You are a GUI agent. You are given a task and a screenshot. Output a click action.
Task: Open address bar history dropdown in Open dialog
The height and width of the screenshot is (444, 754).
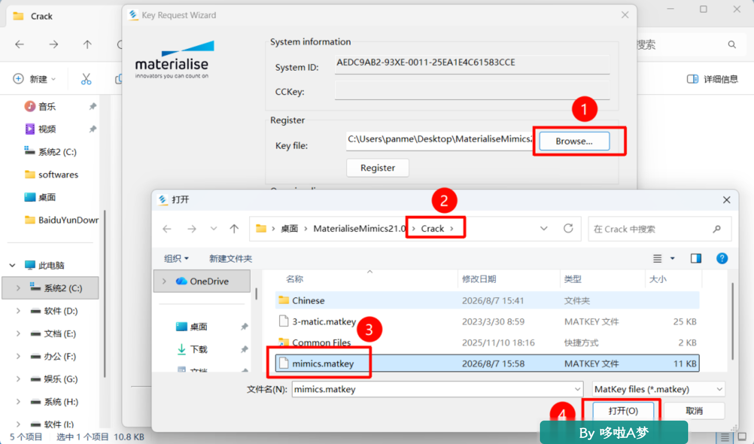[544, 228]
